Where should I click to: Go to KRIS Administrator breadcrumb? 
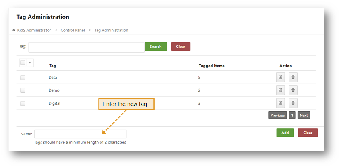[34, 30]
